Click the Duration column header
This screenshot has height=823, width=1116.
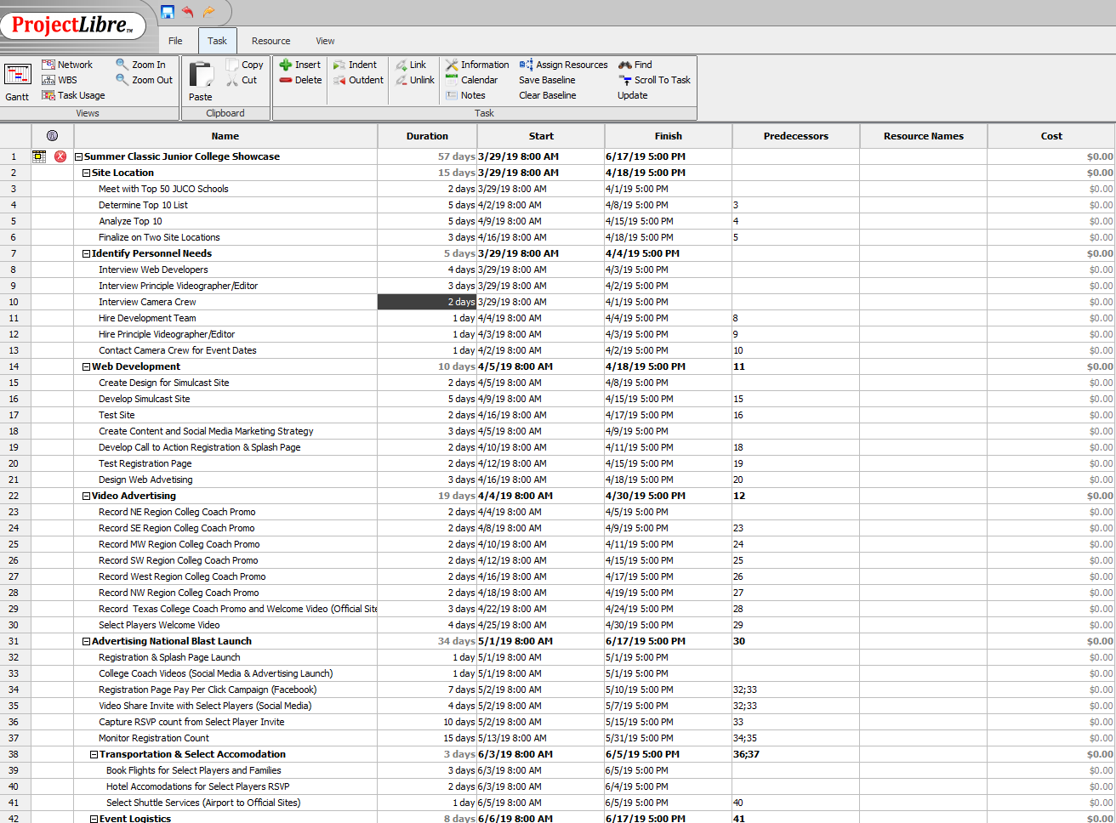427,136
